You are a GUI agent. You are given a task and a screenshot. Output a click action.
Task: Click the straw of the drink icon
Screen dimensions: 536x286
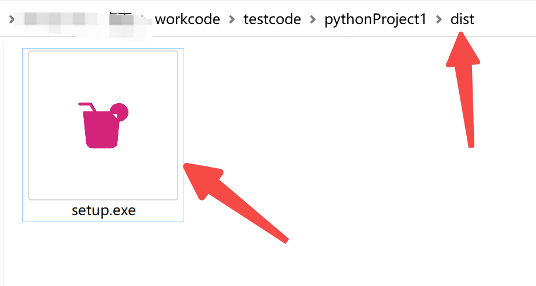(87, 107)
